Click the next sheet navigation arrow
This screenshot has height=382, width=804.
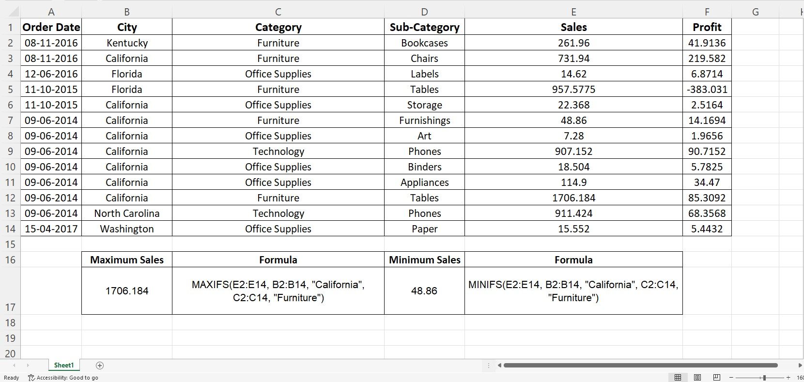[x=29, y=366]
